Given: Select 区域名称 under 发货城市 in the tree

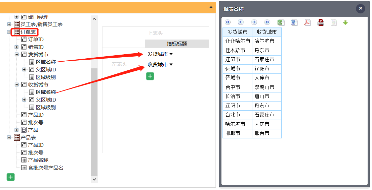Looking at the screenshot, I should 46,62.
